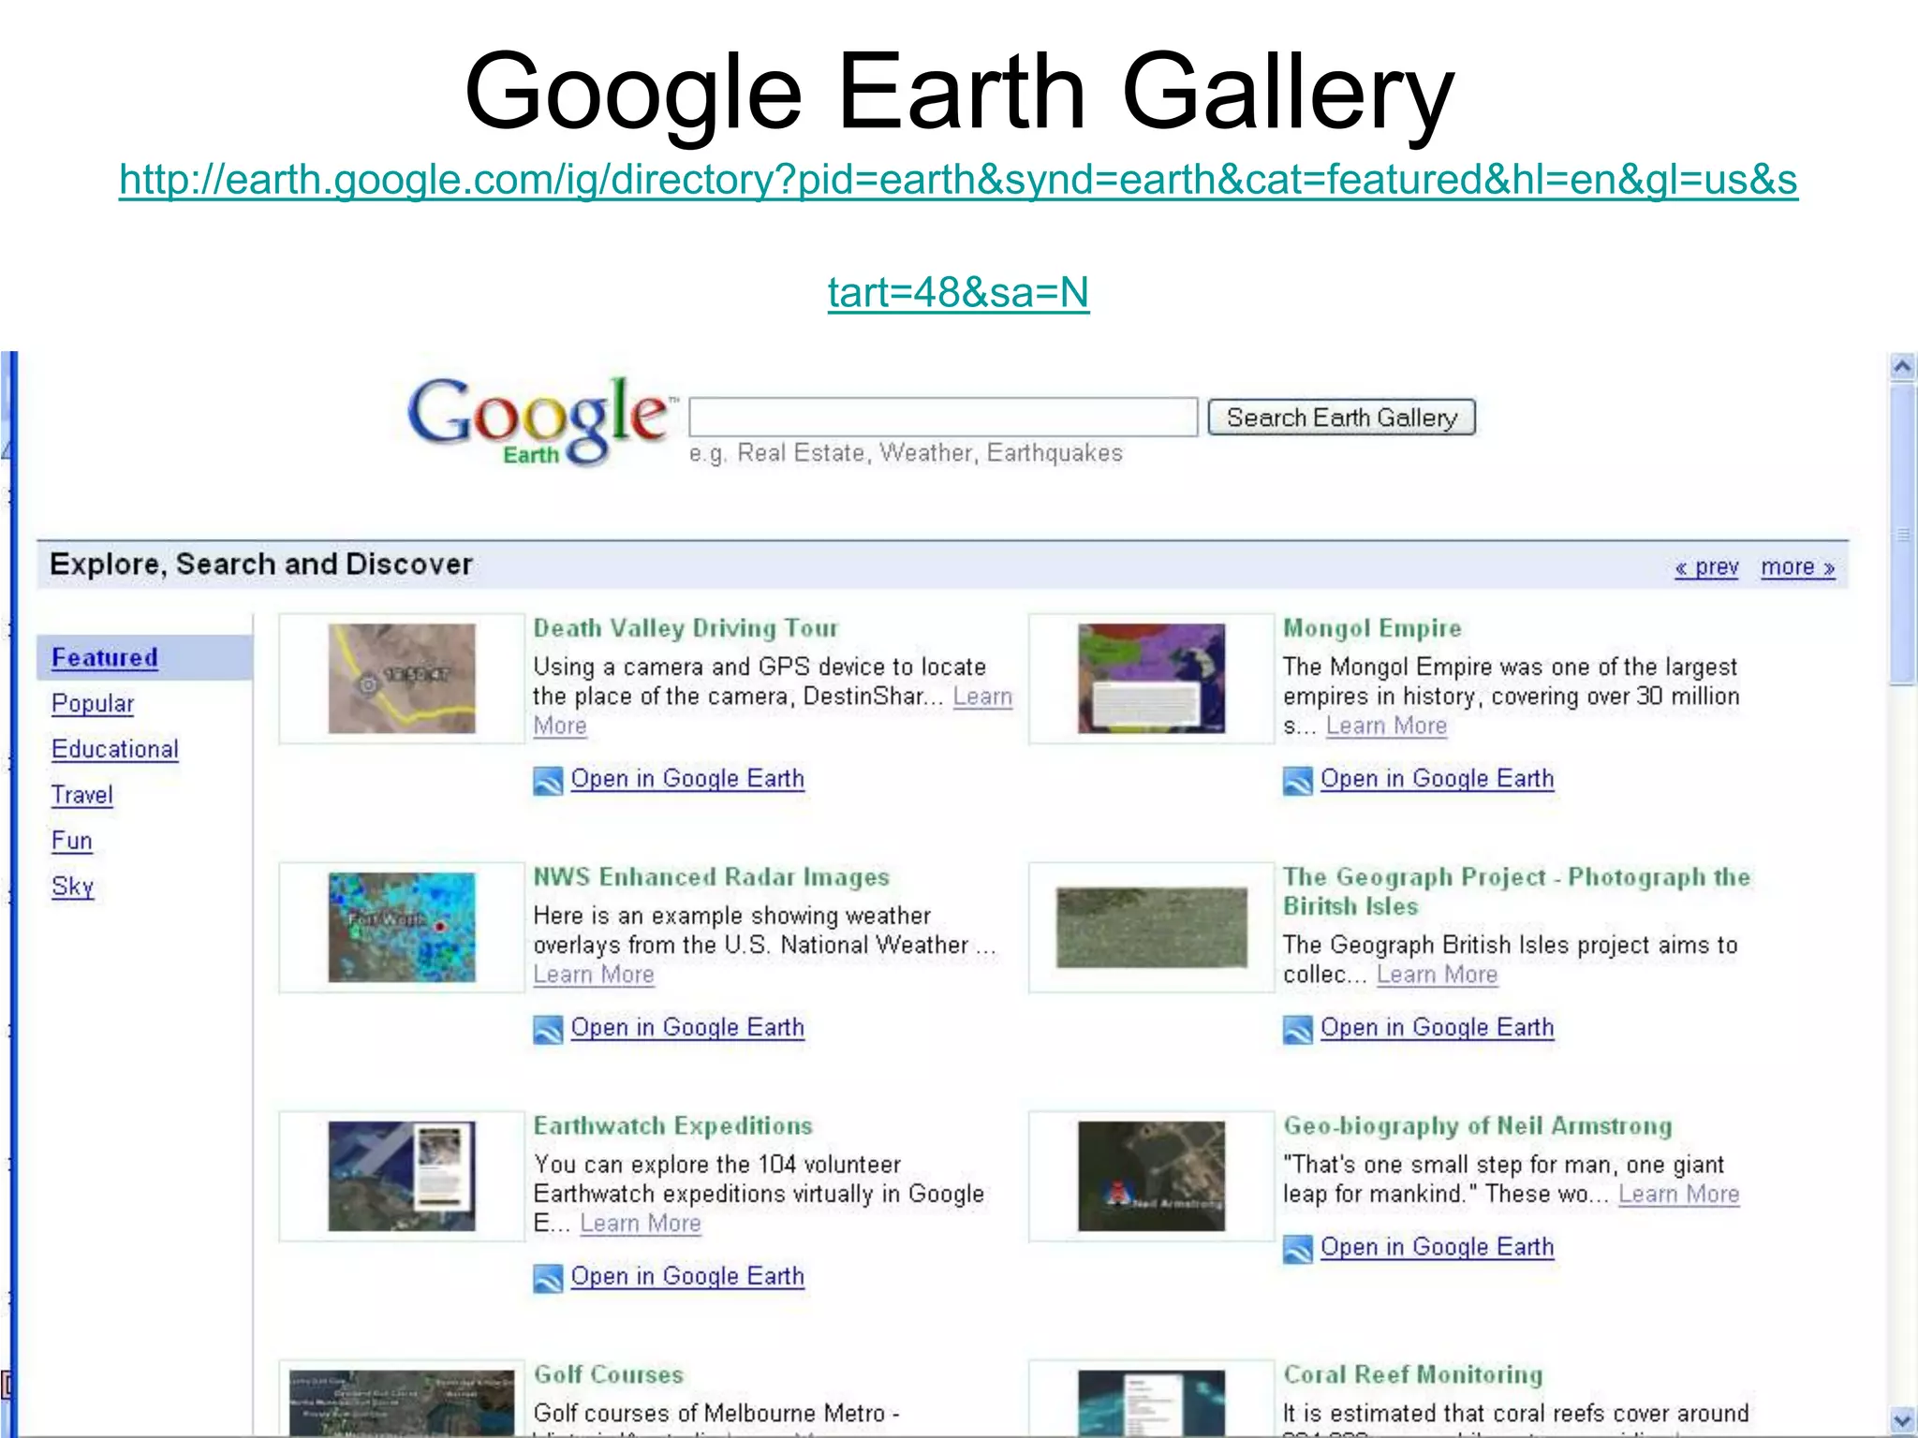Open the Fun category
1918x1438 pixels.
tap(72, 841)
